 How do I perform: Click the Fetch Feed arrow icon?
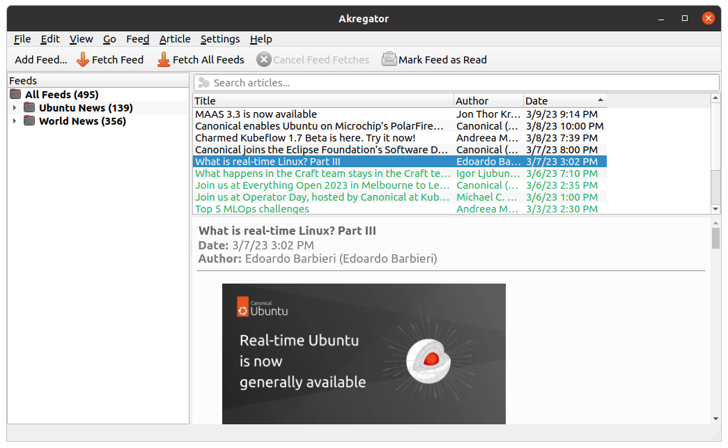pos(83,59)
